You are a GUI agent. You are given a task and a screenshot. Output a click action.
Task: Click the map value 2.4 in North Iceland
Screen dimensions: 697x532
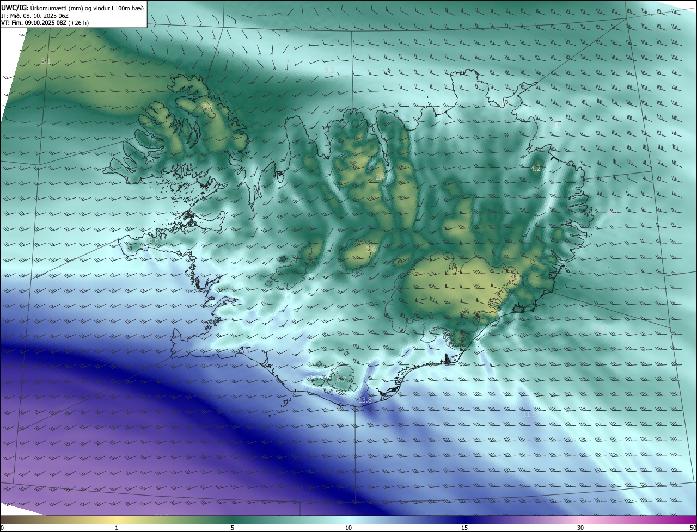tap(380, 177)
